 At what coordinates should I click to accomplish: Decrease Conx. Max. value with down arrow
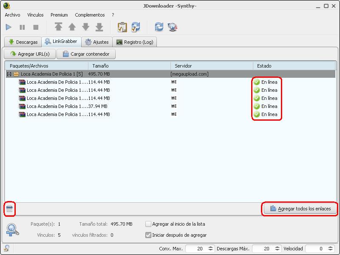tap(210, 250)
